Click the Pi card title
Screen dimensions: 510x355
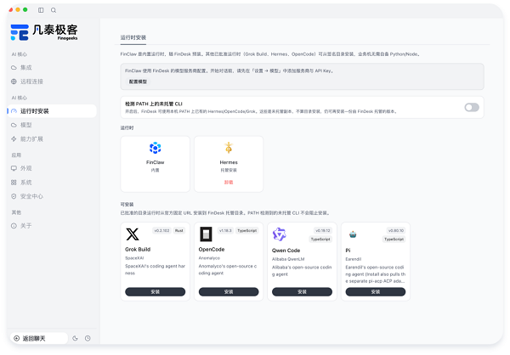[348, 251]
